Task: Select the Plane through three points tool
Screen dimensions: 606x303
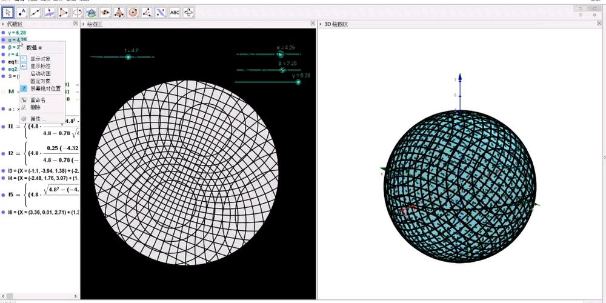Action: coord(105,12)
